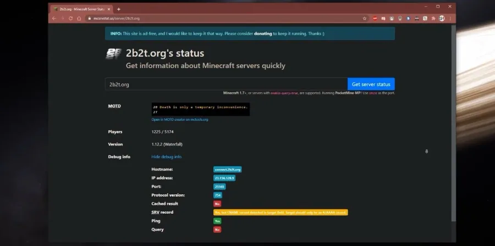Open the Chrome profile avatar
The image size is (495, 246).
click(x=442, y=18)
